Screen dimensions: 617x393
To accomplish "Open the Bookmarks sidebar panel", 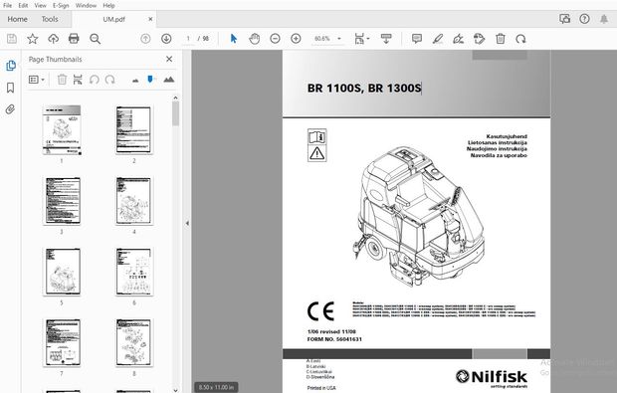I will tap(11, 88).
